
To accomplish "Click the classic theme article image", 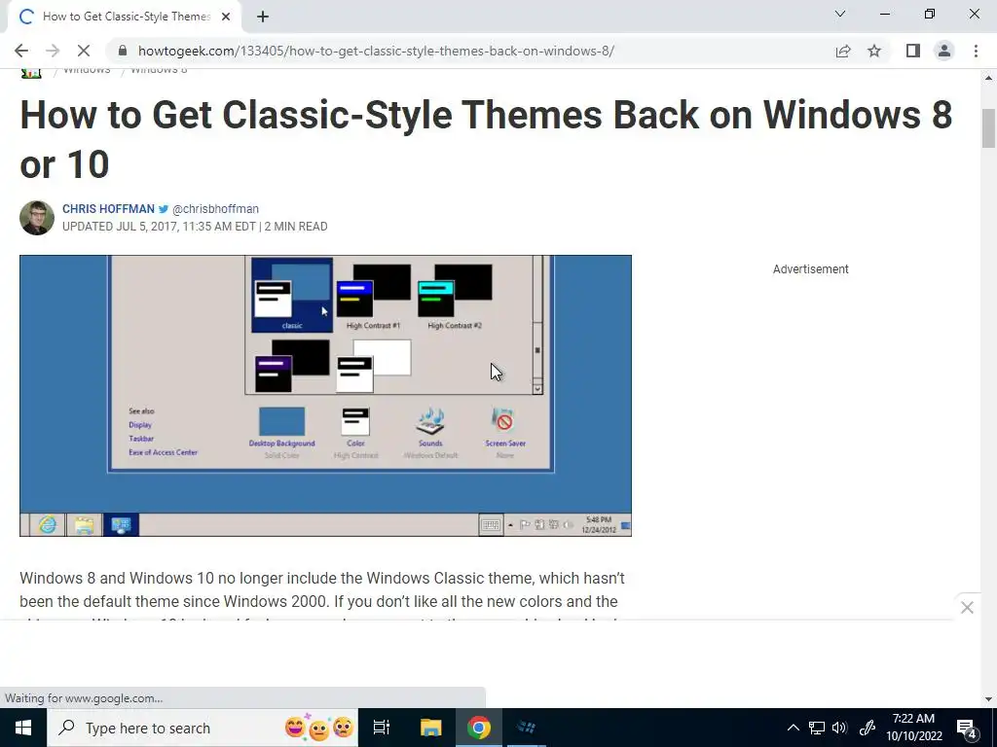I will pyautogui.click(x=325, y=396).
